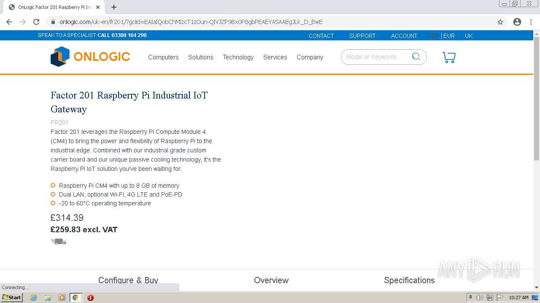Open Technology menu
The width and height of the screenshot is (540, 303).
tap(238, 57)
